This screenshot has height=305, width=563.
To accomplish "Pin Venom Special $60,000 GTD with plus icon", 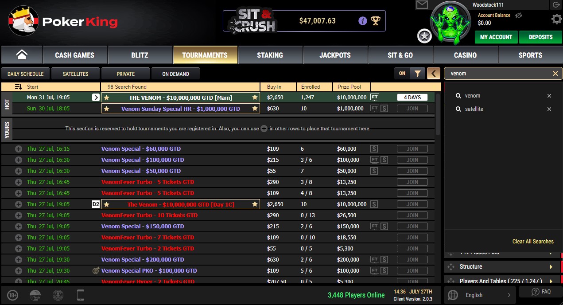I will click(19, 149).
